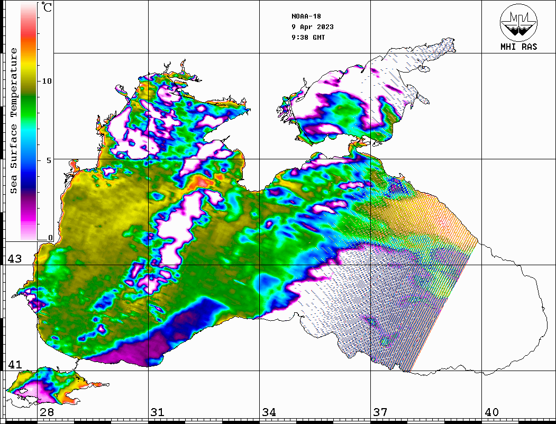The width and height of the screenshot is (556, 424).
Task: Click latitude label '43'
Action: point(15,259)
